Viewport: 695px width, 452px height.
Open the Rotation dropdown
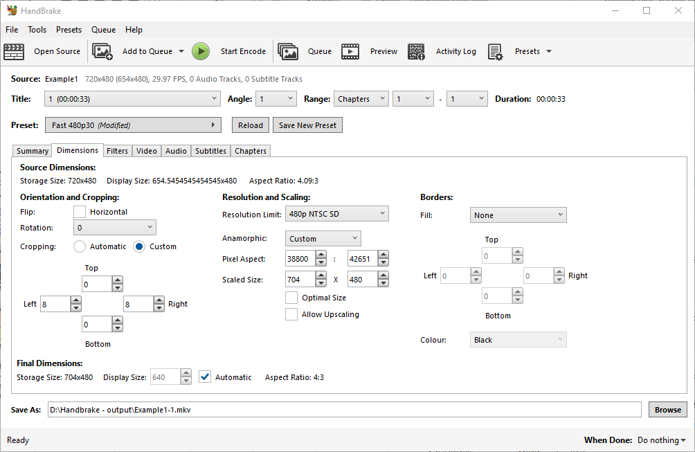click(115, 228)
